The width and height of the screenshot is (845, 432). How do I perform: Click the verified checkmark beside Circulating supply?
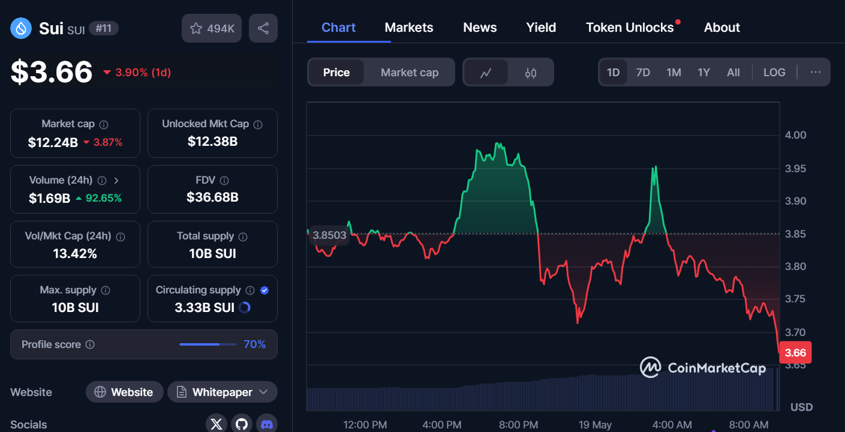coord(264,290)
